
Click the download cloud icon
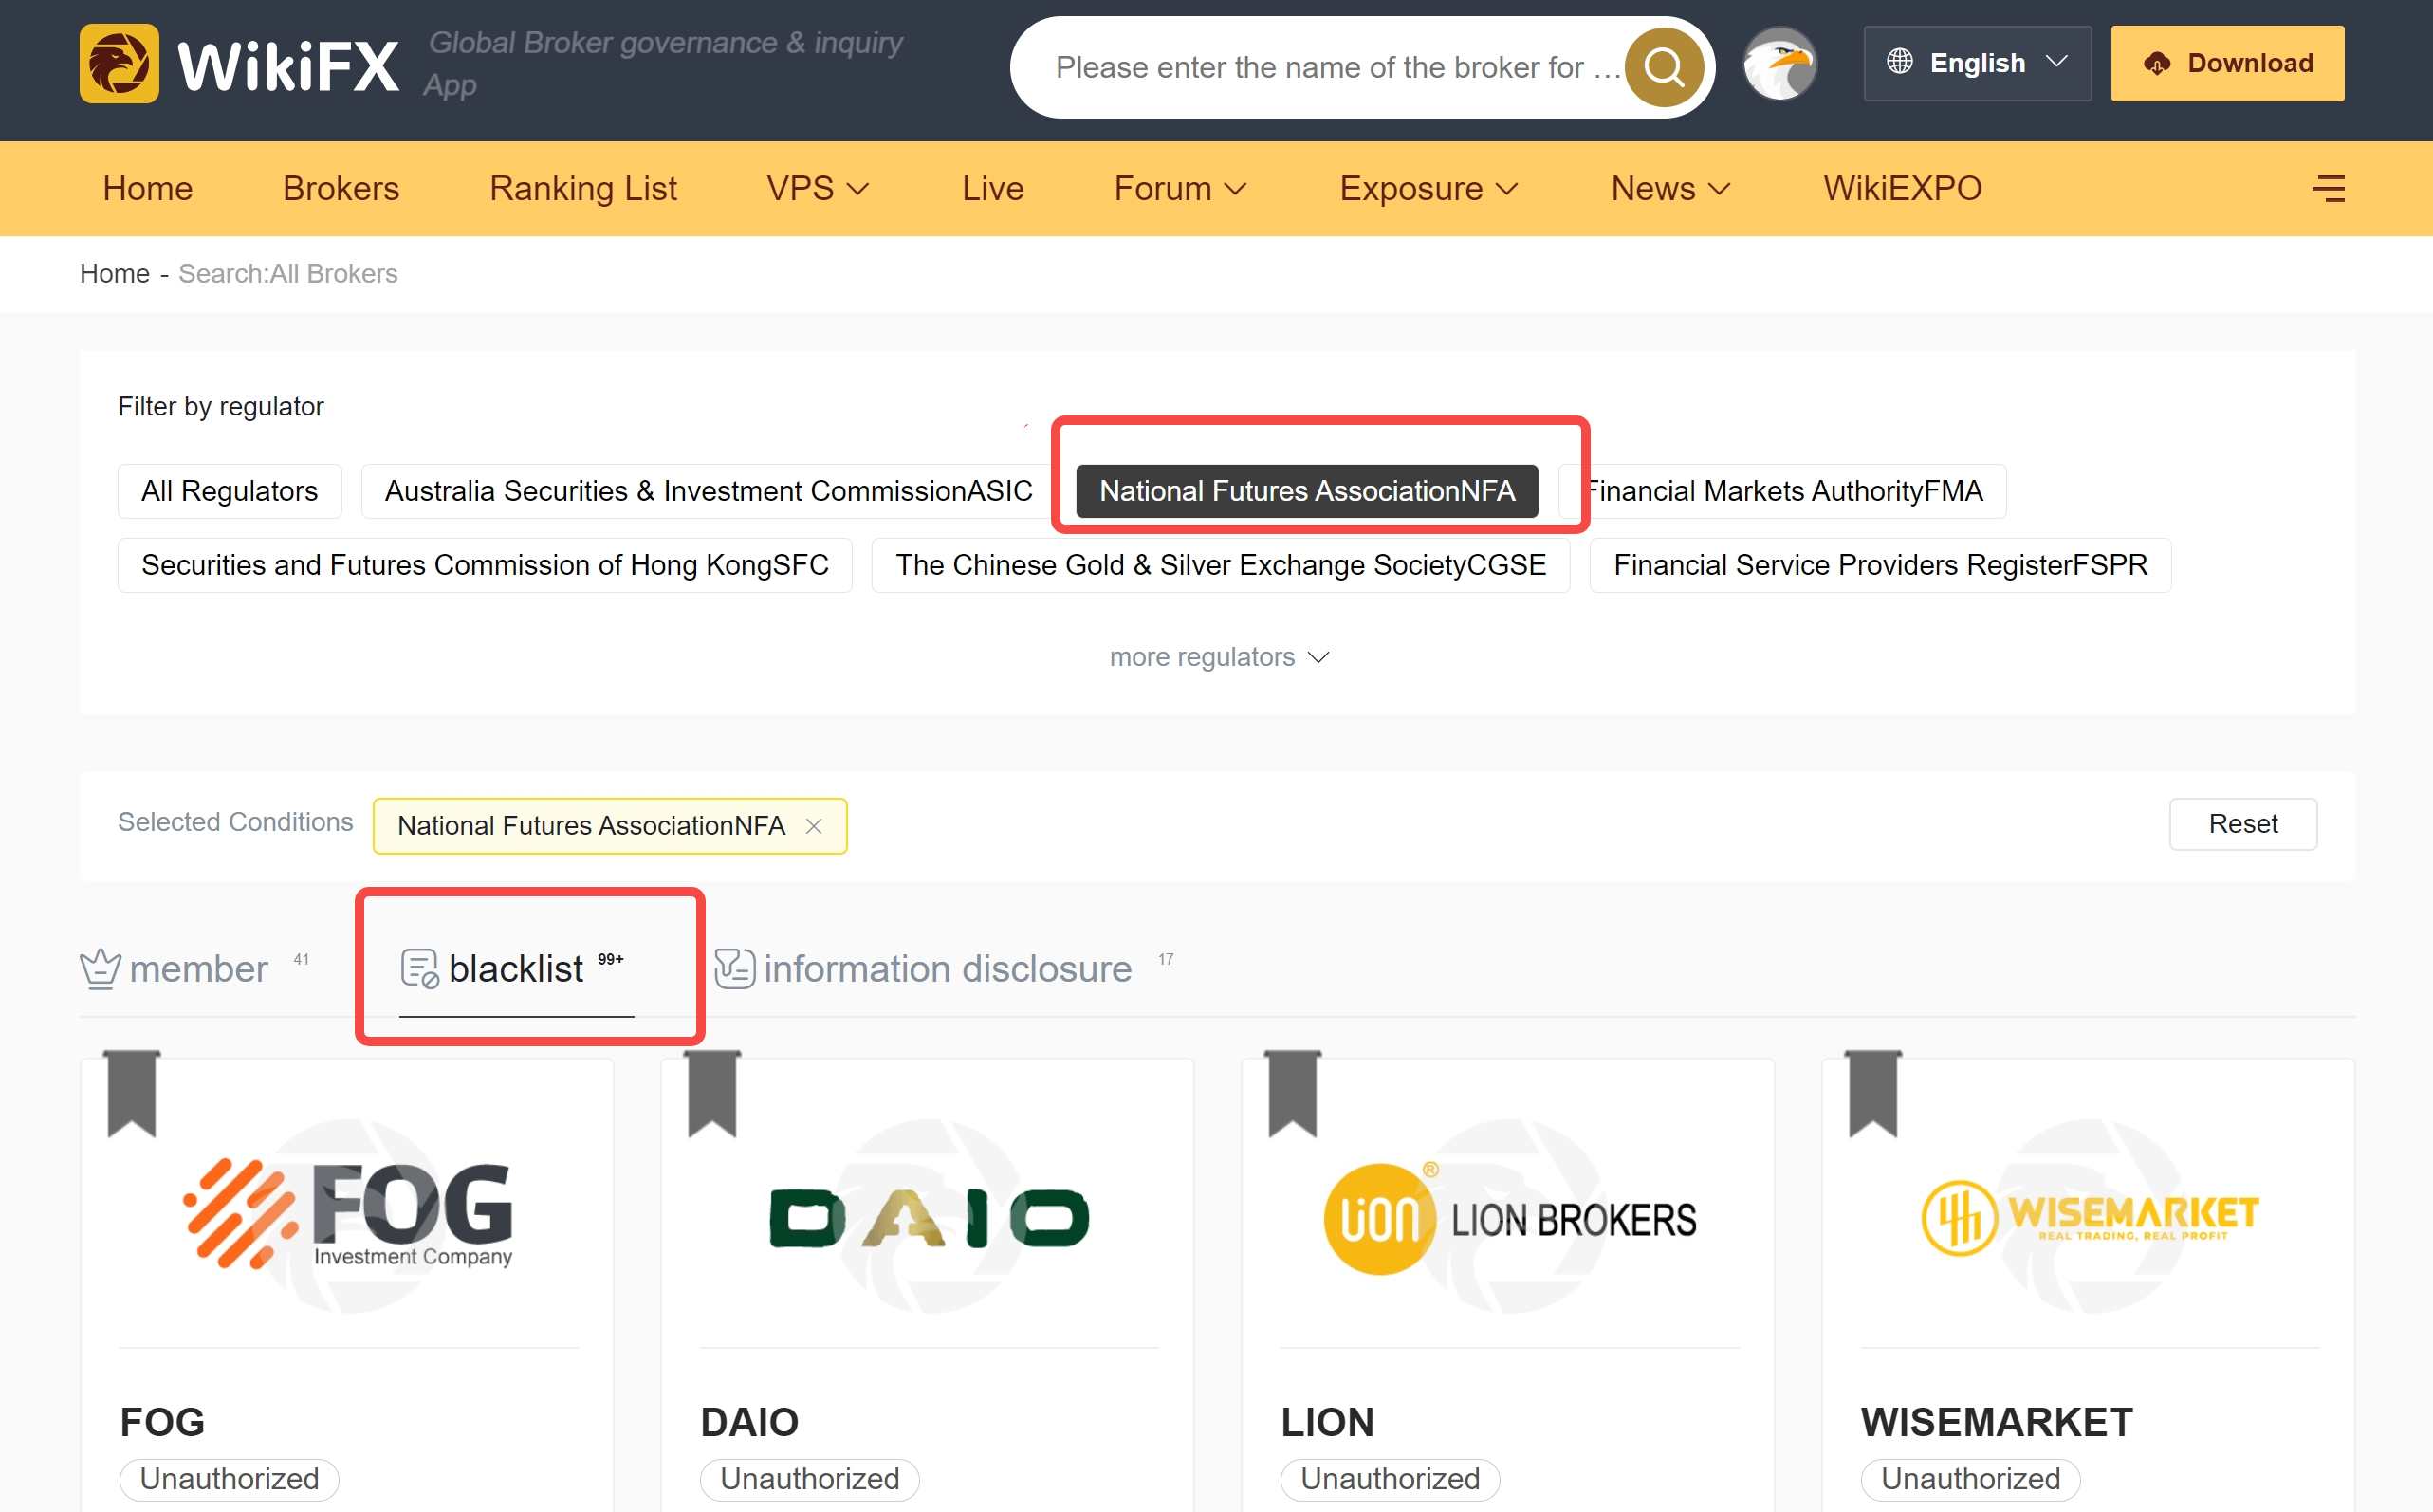(x=2157, y=63)
